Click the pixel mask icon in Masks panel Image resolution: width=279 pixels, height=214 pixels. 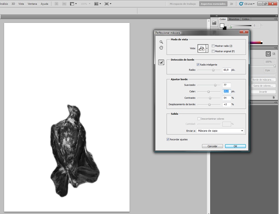[268, 54]
